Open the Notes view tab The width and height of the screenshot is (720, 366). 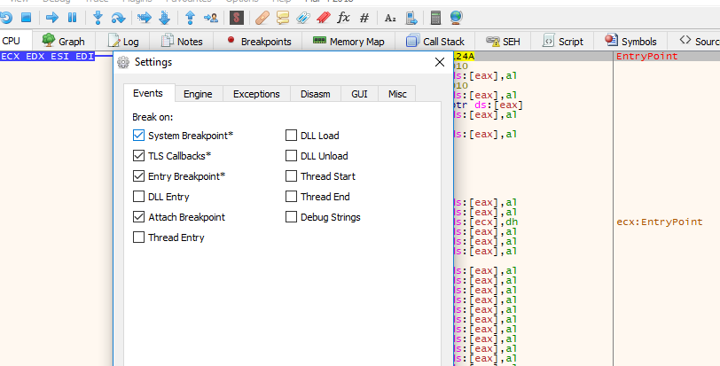(x=182, y=42)
